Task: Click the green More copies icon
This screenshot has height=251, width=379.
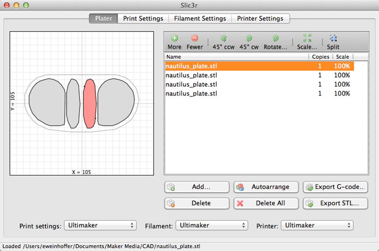Action: point(175,38)
